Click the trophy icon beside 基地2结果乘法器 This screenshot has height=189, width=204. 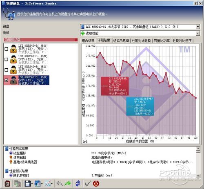[11, 162]
